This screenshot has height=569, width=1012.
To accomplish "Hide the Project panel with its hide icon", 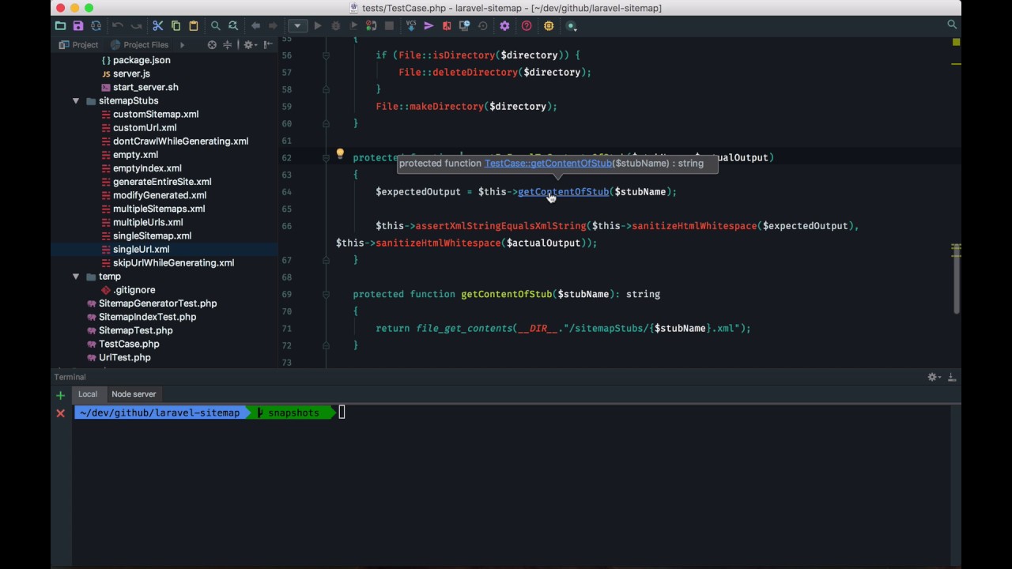I will pos(268,45).
